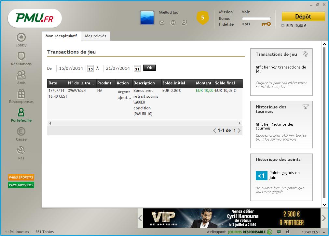Open the start date calendar icon 15
The image size is (329, 236).
90,68
